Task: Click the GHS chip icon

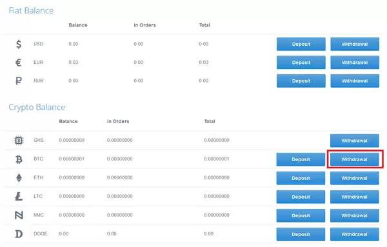Action: [19, 141]
